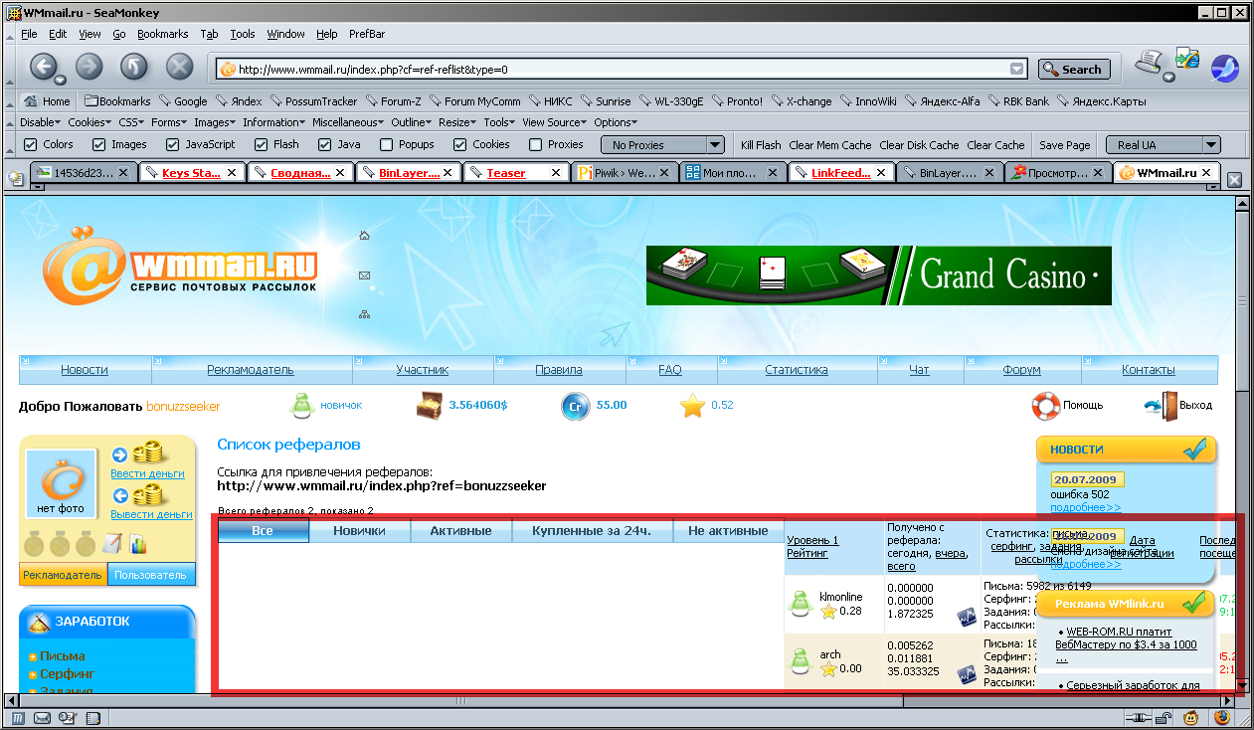Enable the Proxies checkbox

tap(535, 144)
